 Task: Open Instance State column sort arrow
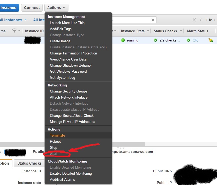[x=148, y=31]
